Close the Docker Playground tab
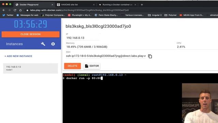The width and height of the screenshot is (218, 123). [x=52, y=4]
